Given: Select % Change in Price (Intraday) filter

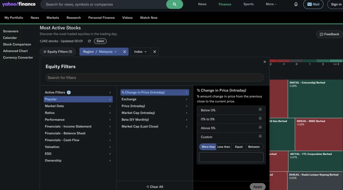Looking at the screenshot, I should pyautogui.click(x=155, y=92).
